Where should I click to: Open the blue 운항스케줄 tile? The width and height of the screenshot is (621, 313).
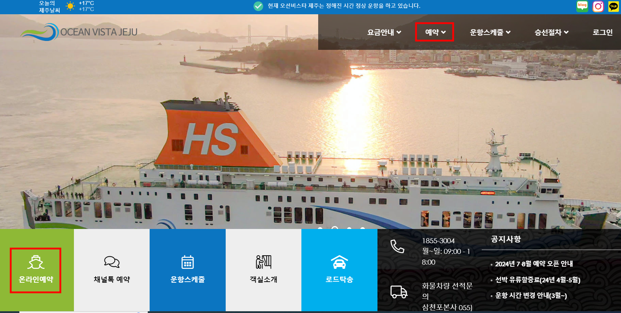187,270
